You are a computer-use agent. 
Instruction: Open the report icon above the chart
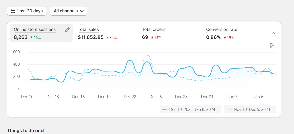coord(272,46)
